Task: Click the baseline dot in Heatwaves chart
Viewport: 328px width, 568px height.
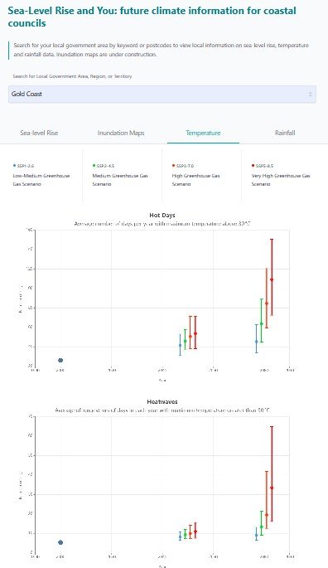Action: [60, 542]
